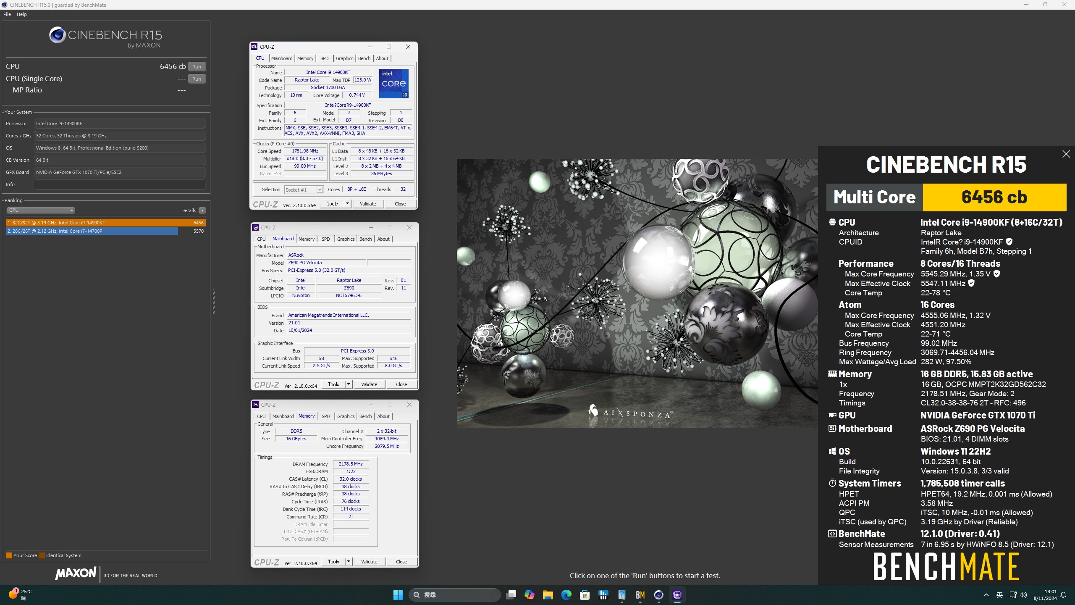Click the Cinebench taskbar icon
This screenshot has height=605, width=1075.
tap(658, 595)
